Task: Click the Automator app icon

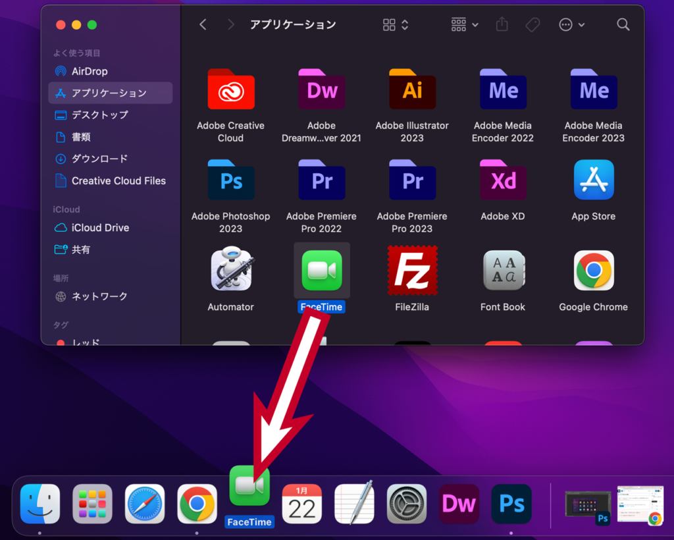Action: point(230,270)
